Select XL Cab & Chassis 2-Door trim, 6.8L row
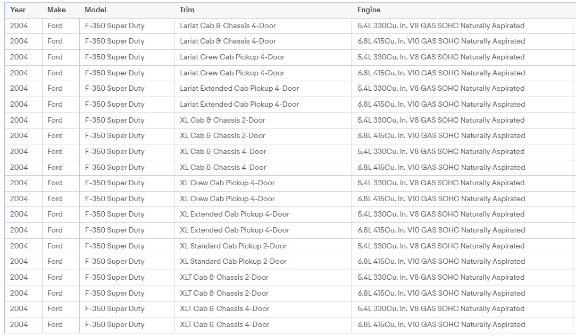The width and height of the screenshot is (576, 336). (223, 135)
